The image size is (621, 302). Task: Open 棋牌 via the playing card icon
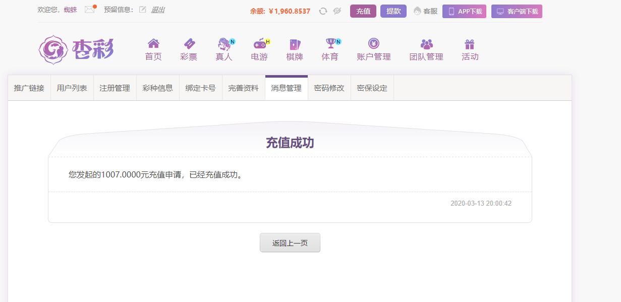295,44
